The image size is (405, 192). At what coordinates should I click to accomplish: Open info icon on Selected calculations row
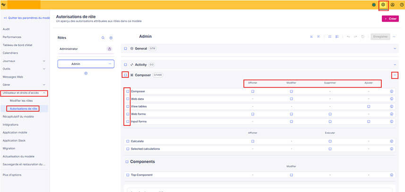tap(392, 149)
